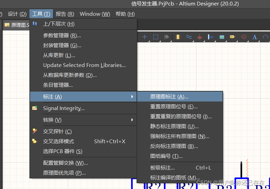
Task: Click the place cross (+) toolbar icon
Action: 145,37
